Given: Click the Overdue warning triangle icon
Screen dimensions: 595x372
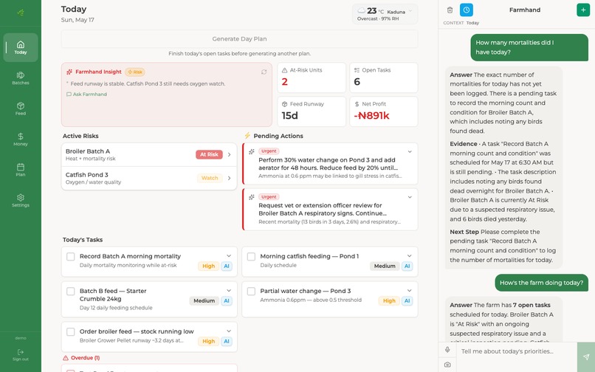Looking at the screenshot, I should [x=66, y=358].
